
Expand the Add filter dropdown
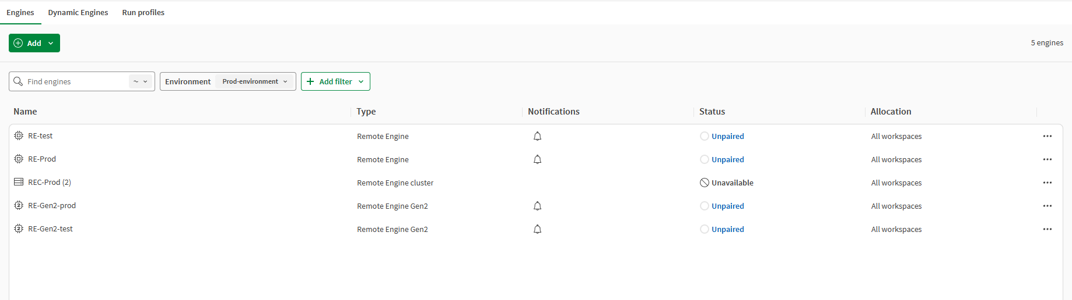(335, 81)
